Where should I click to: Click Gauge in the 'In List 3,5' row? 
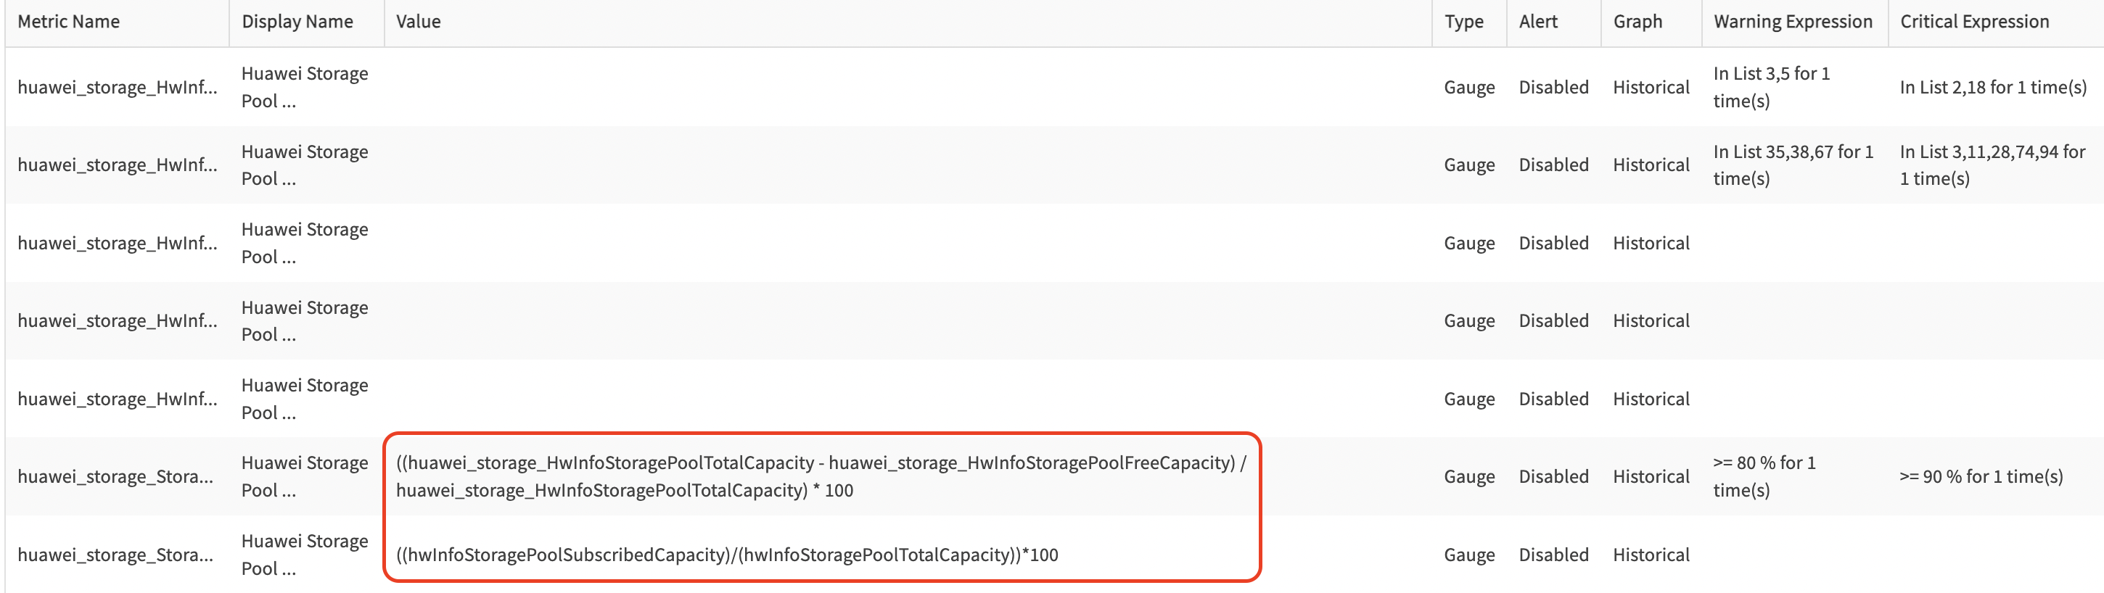click(x=1468, y=87)
